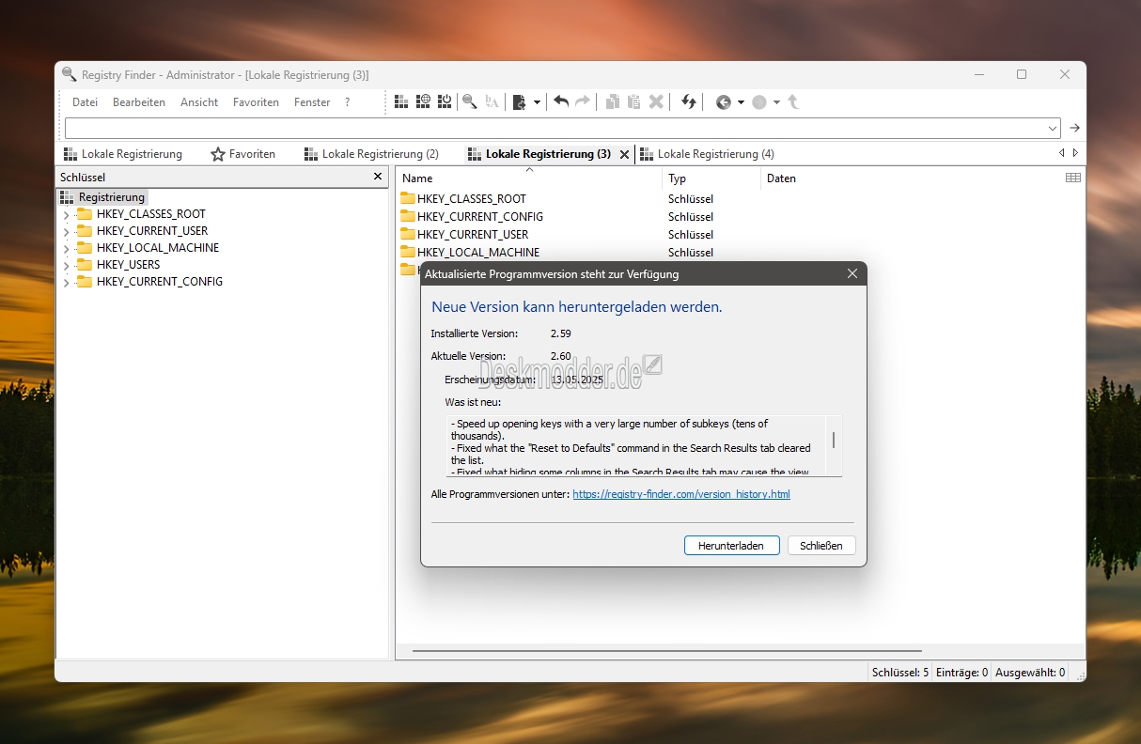1141x744 pixels.
Task: Open the ? help menu
Action: pyautogui.click(x=347, y=102)
